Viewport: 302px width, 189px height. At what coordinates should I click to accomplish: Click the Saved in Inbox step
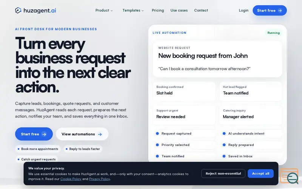tap(251, 156)
